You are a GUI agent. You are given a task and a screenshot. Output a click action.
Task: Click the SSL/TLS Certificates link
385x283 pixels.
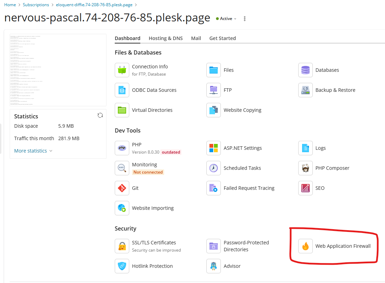154,243
